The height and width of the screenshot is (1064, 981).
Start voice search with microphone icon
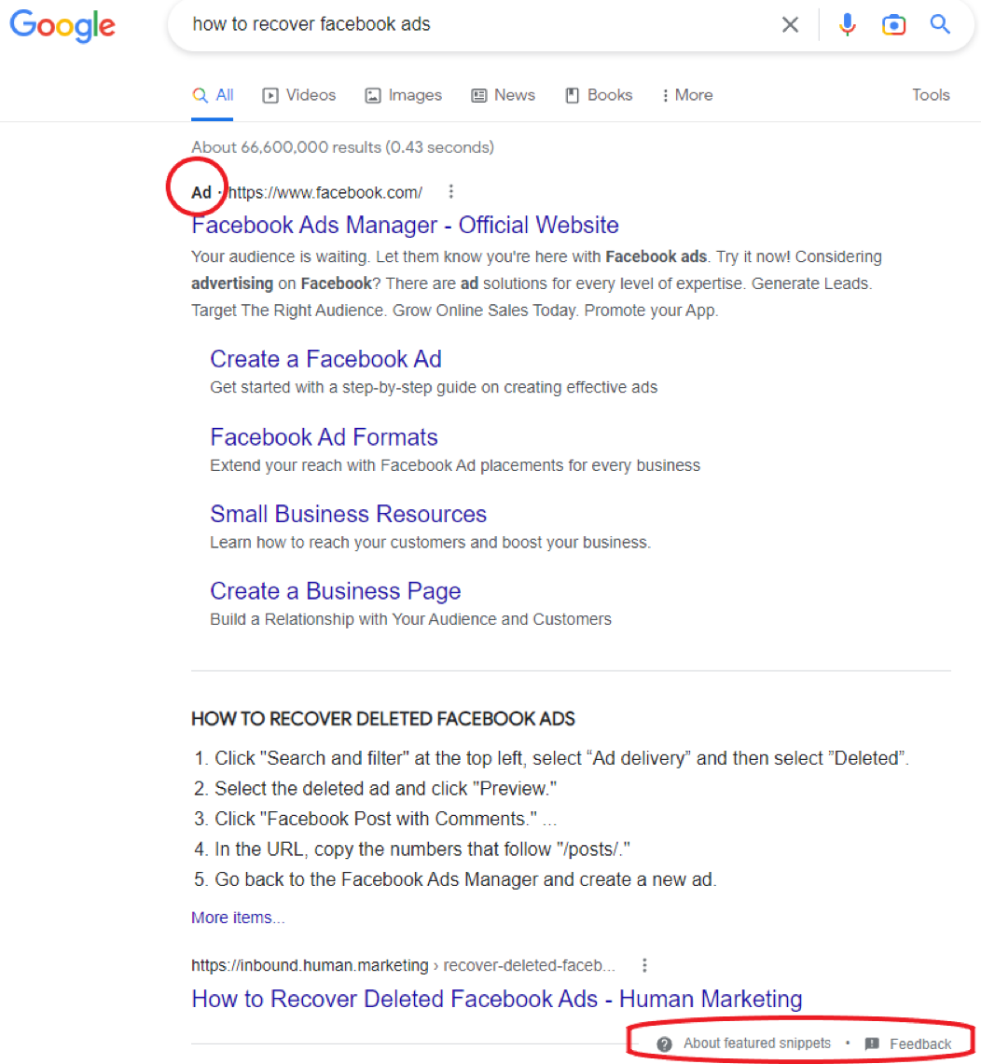point(847,25)
